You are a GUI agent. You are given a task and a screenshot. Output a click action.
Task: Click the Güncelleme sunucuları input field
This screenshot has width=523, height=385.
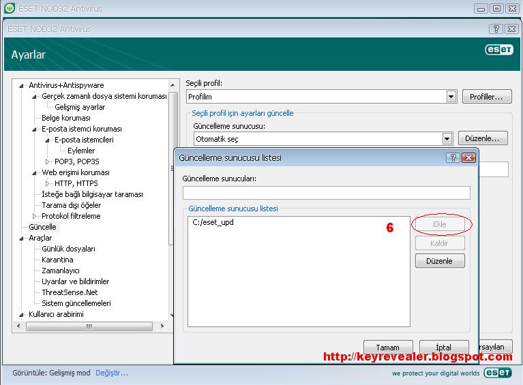(x=327, y=193)
